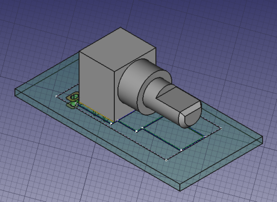Select the sketch vertex nearest the plate's front edge

[166, 160]
